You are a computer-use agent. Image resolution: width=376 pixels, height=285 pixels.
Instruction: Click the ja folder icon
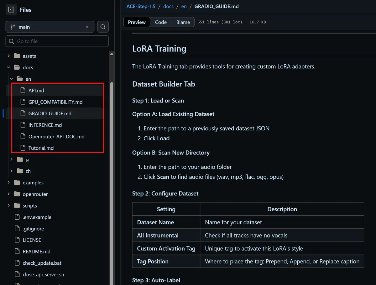tap(20, 159)
